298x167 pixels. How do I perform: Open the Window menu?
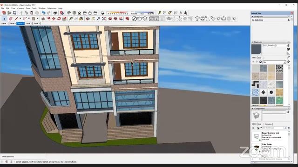click(x=42, y=8)
